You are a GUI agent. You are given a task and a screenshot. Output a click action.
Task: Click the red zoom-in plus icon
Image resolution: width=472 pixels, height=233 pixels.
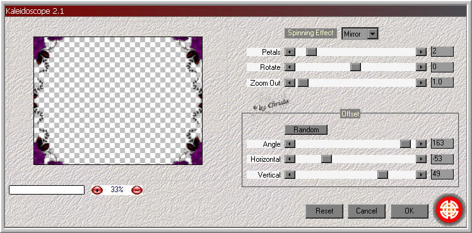point(97,190)
